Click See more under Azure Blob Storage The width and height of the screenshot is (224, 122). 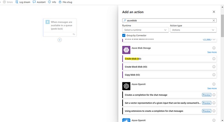212,52
